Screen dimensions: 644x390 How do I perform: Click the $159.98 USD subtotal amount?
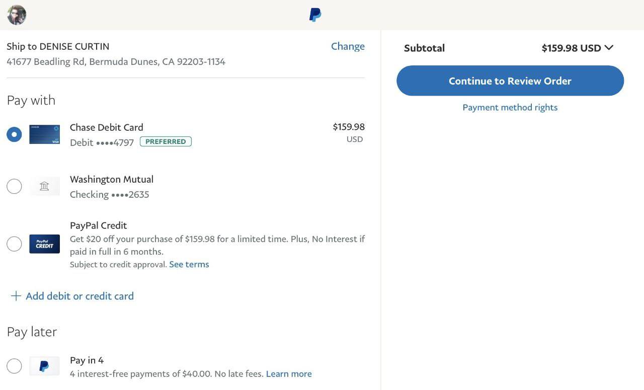coord(571,48)
